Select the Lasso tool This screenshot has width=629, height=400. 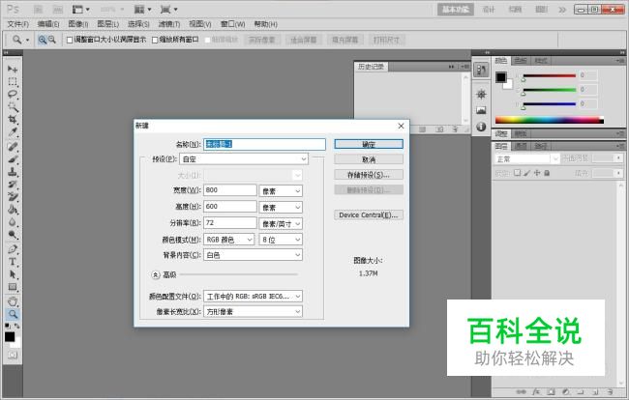pos(13,95)
